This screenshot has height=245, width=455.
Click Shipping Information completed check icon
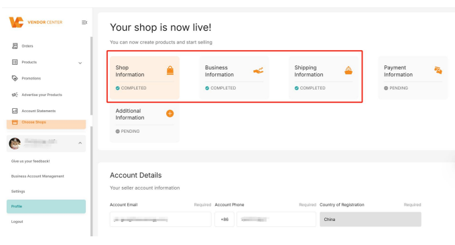pyautogui.click(x=297, y=88)
